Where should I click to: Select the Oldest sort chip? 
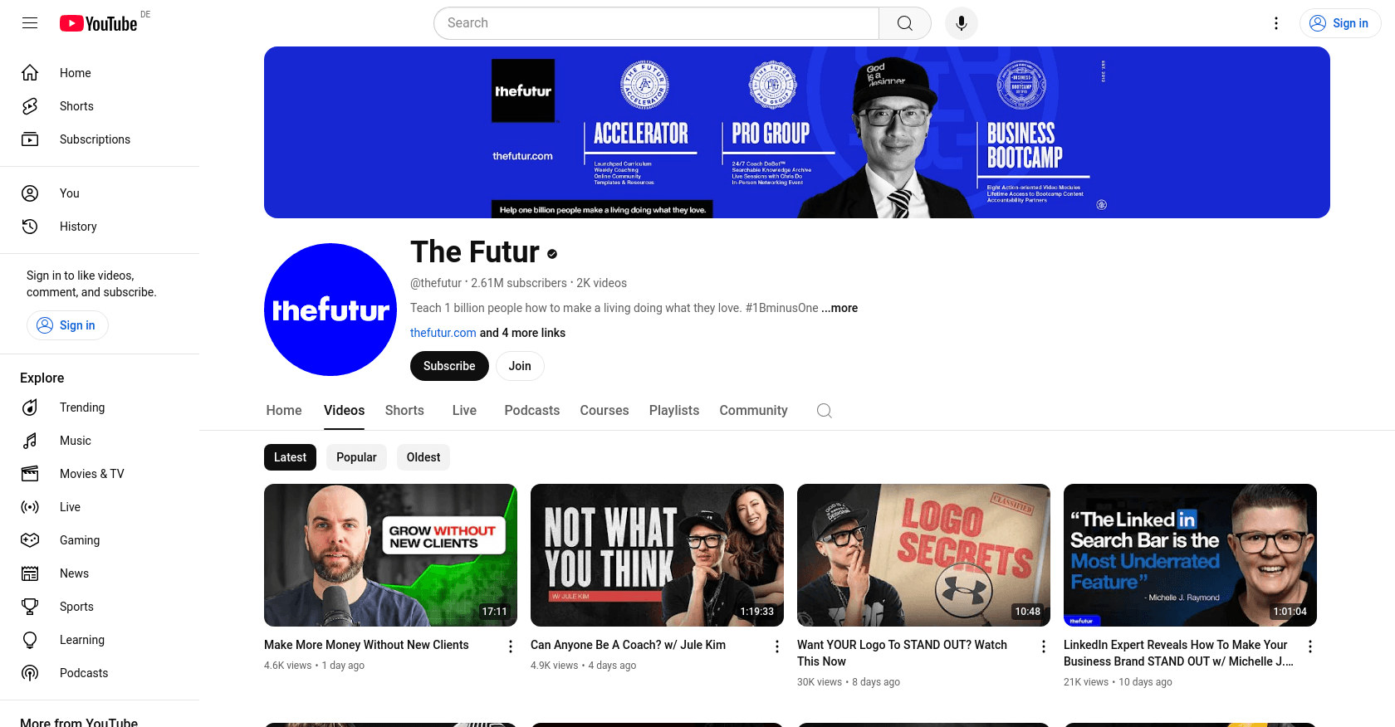423,457
